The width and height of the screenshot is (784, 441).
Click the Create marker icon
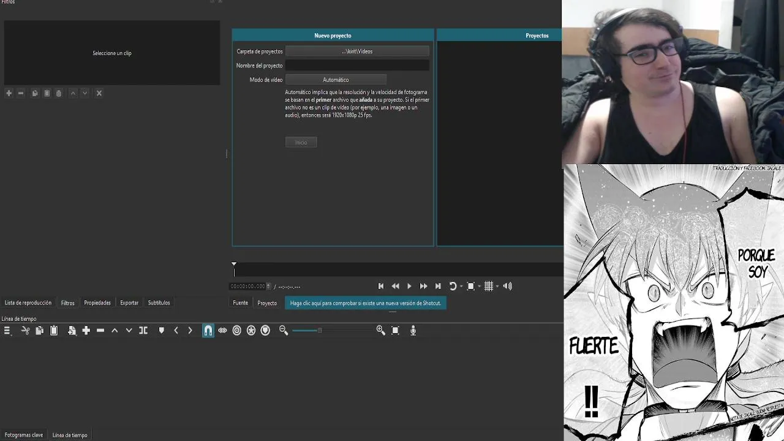pyautogui.click(x=162, y=330)
